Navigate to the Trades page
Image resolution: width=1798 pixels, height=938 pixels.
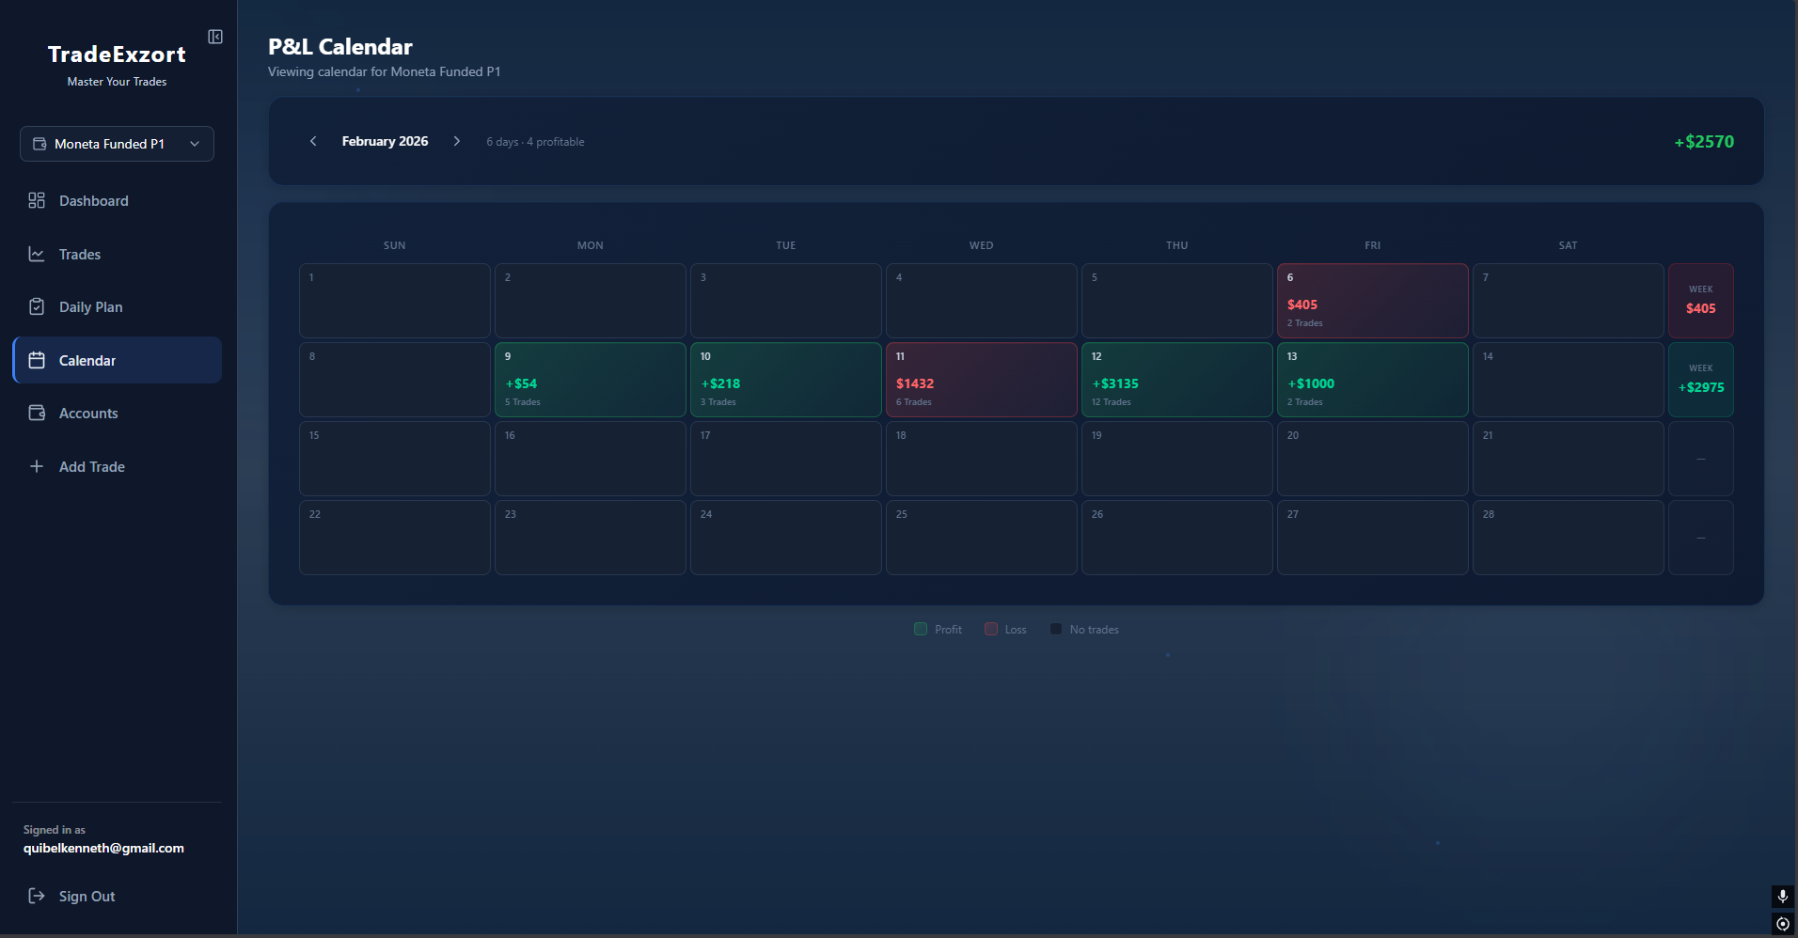click(x=80, y=254)
